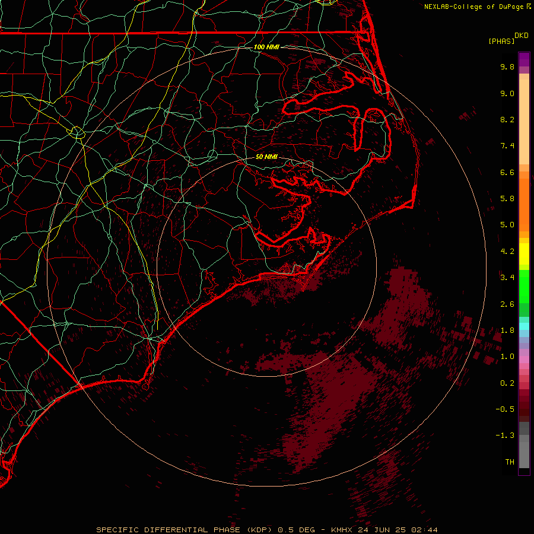Click the green segment of color bar

click(524, 286)
